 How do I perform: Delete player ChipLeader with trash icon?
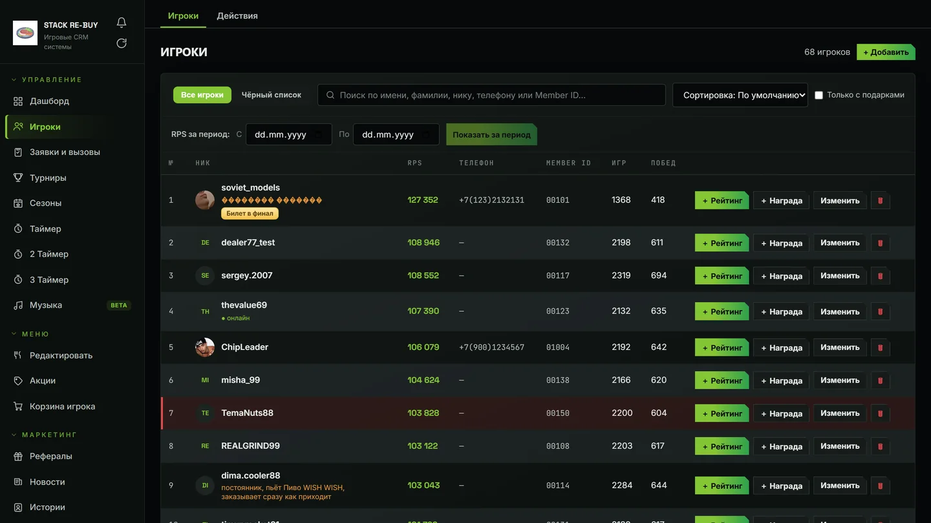click(880, 347)
